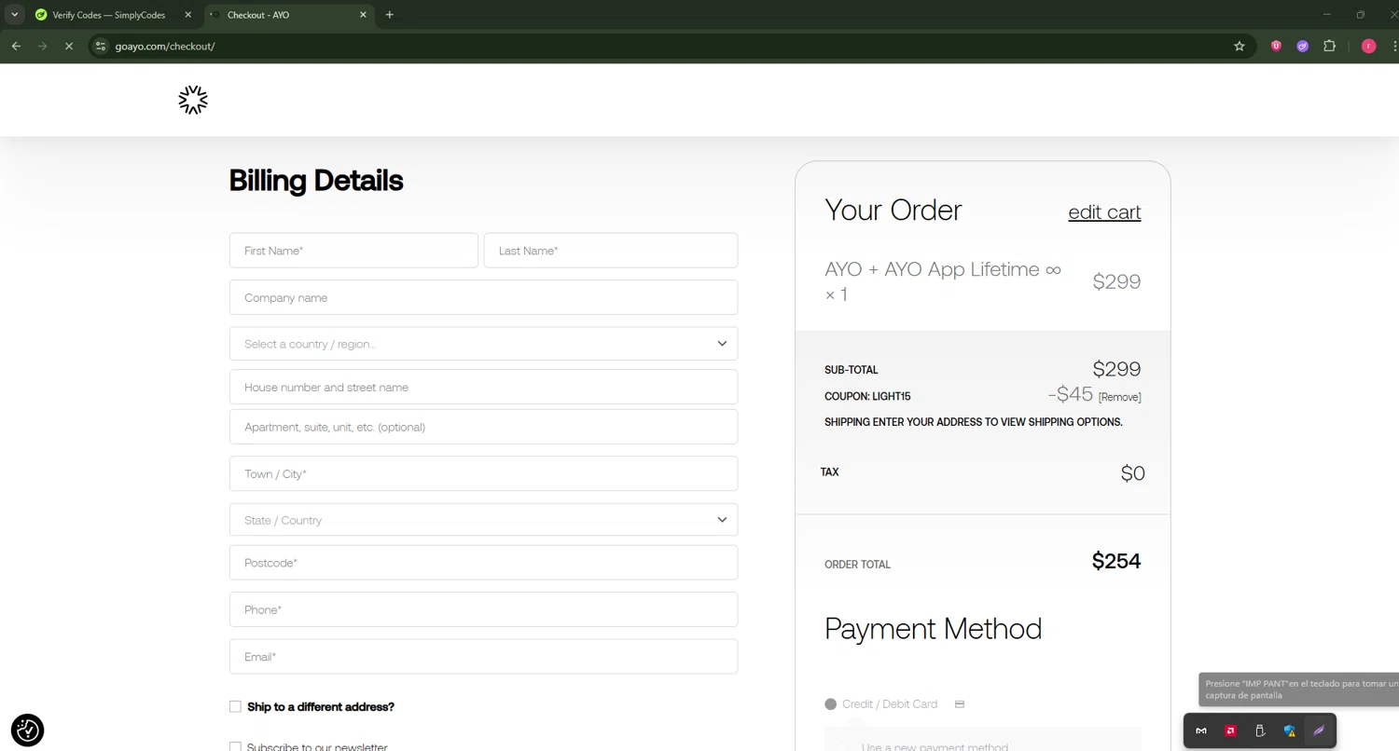1399x751 pixels.
Task: Click the safely remove USB tray icon
Action: pos(1260,731)
